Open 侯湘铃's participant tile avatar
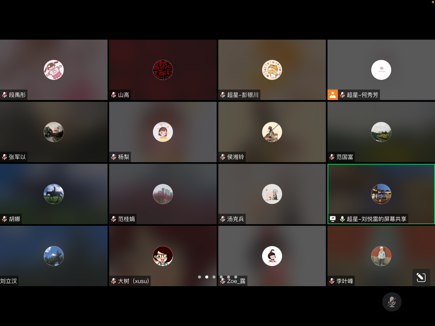Viewport: 435px width, 326px height. 272,132
